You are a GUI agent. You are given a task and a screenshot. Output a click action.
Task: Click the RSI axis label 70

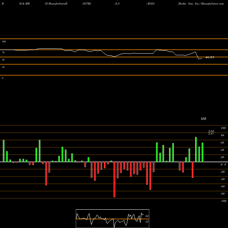(x=3, y=52)
